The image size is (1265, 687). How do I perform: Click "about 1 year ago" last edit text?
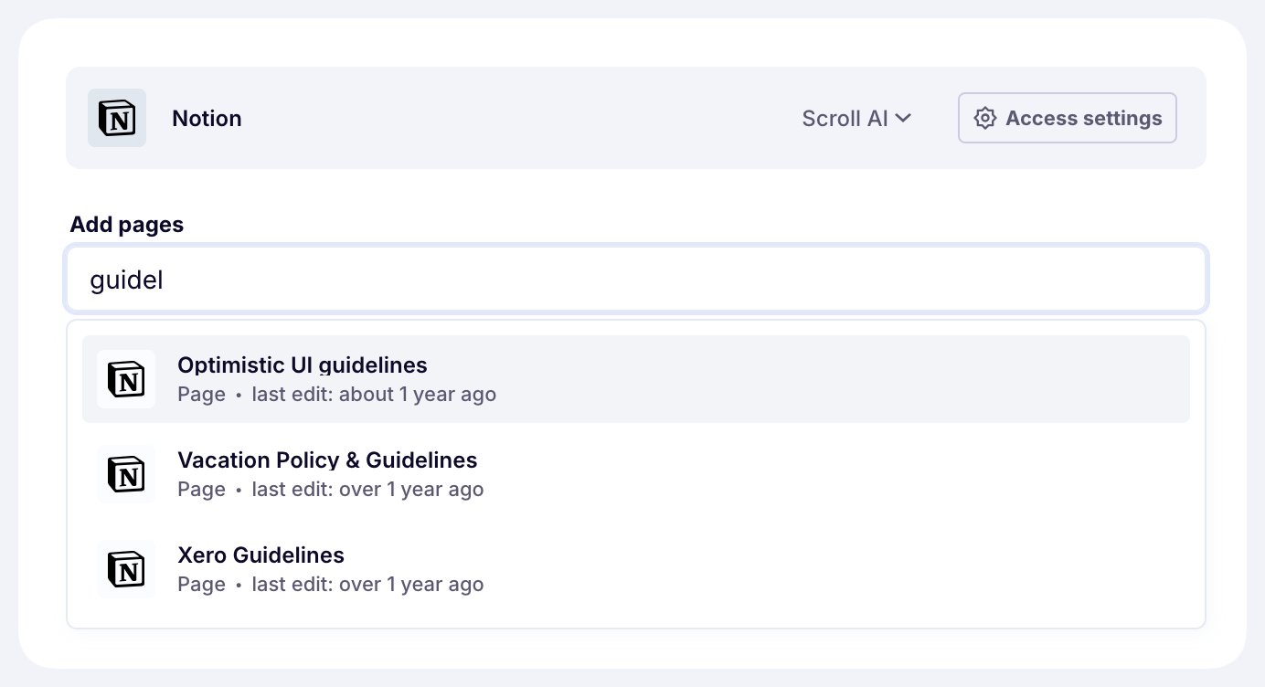pos(418,395)
